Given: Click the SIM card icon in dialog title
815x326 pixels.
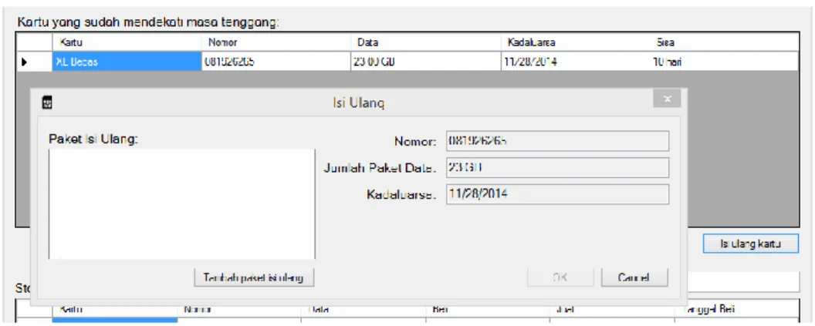Looking at the screenshot, I should pyautogui.click(x=47, y=103).
